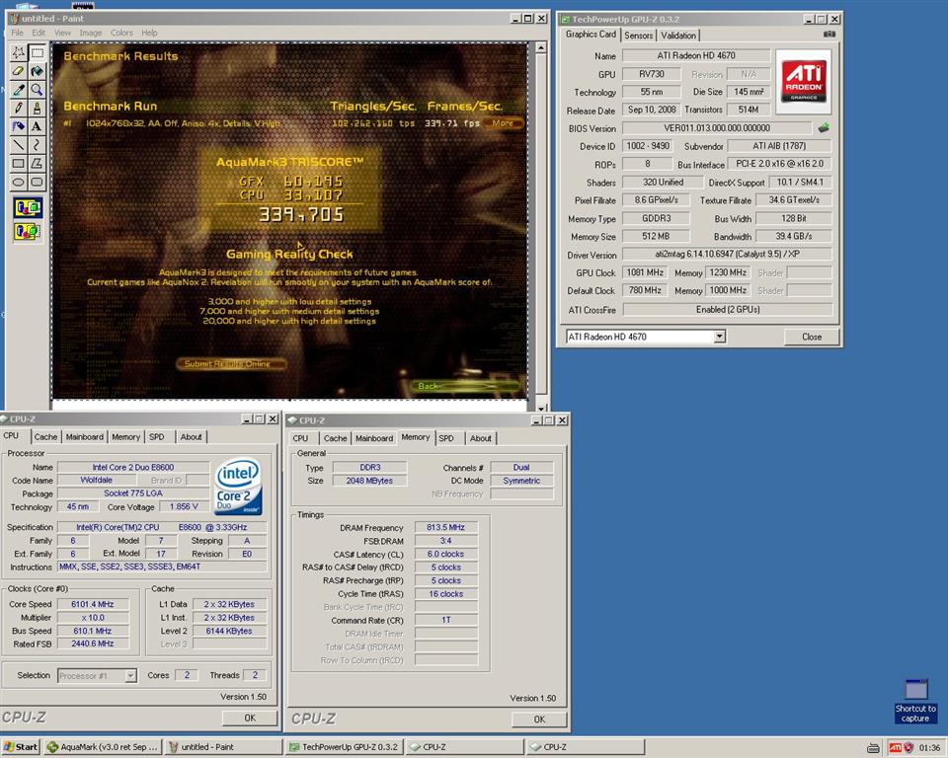
Task: Select the Rounded Rectangle tool
Action: (x=37, y=182)
